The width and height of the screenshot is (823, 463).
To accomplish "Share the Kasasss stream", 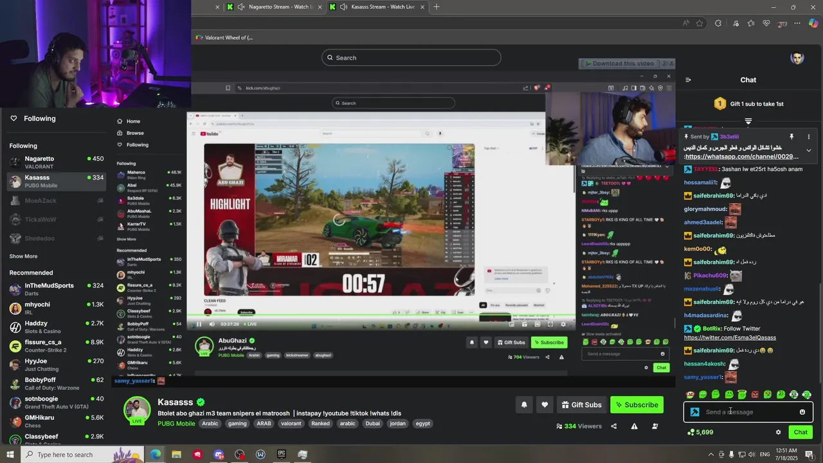I will (x=613, y=426).
